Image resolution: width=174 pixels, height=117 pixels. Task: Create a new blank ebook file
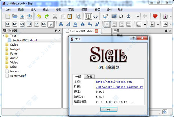pos(8,16)
